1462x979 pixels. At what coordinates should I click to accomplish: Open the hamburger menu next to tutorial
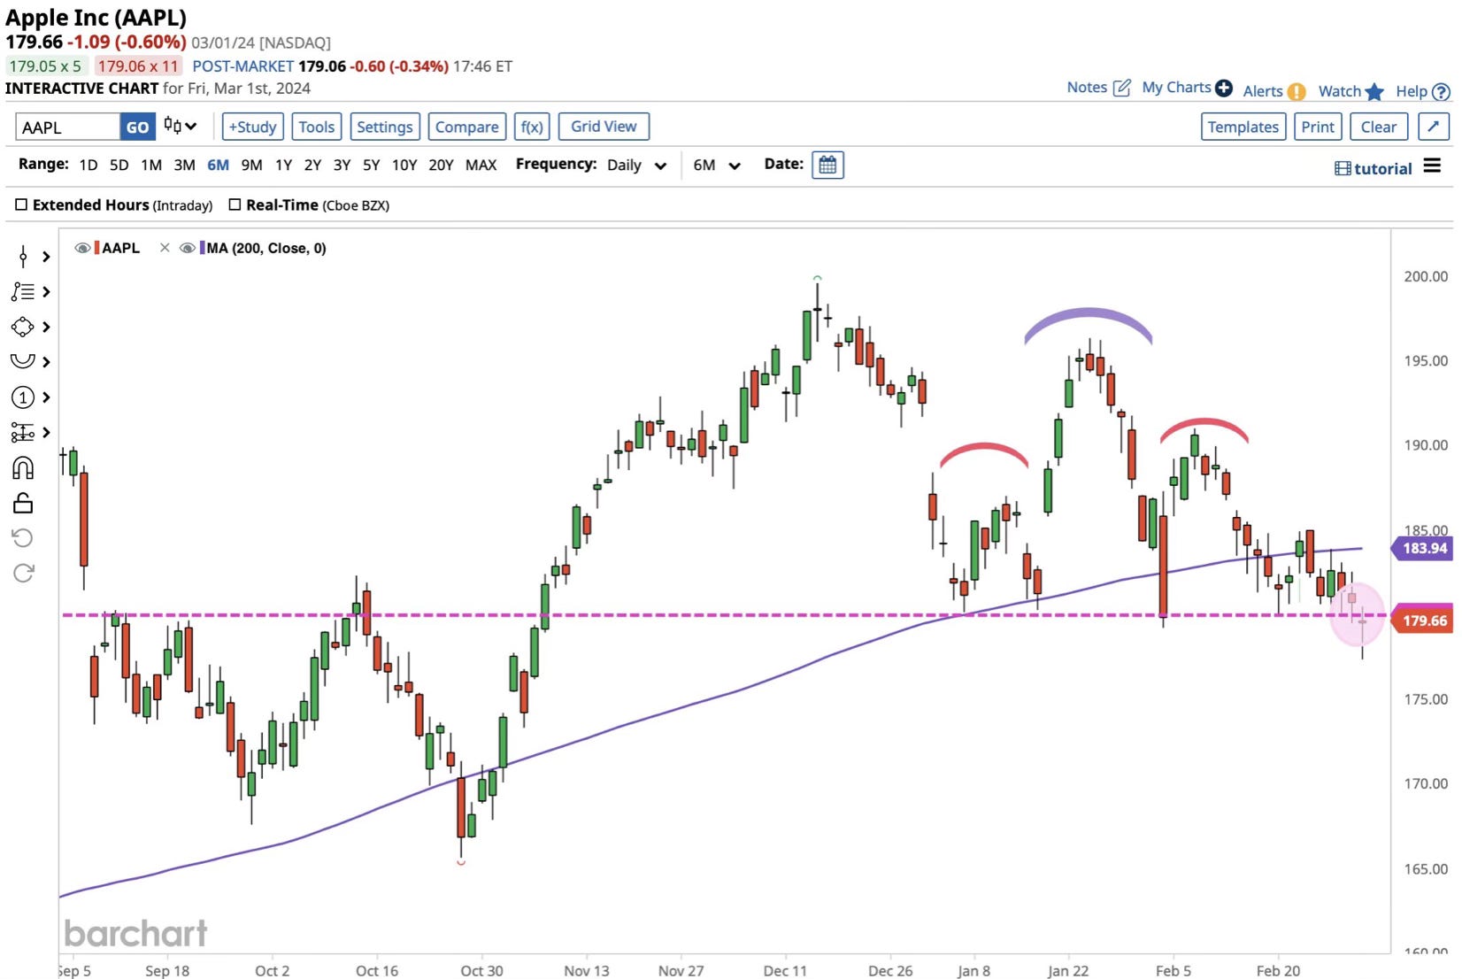(1432, 166)
